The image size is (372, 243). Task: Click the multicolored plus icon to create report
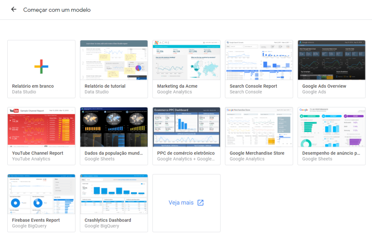(x=41, y=66)
